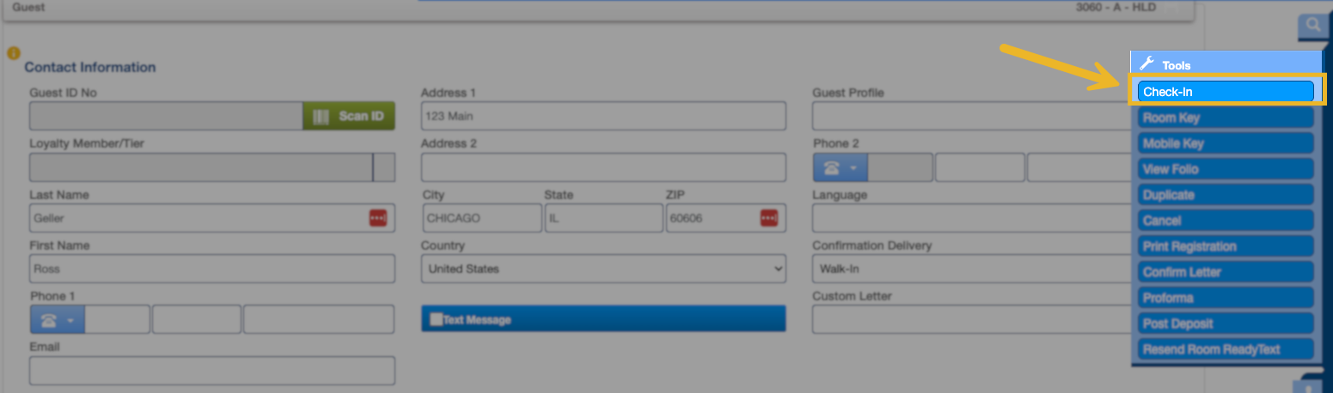This screenshot has width=1333, height=393.
Task: Open the Confirmation Delivery dropdown
Action: [x=971, y=269]
